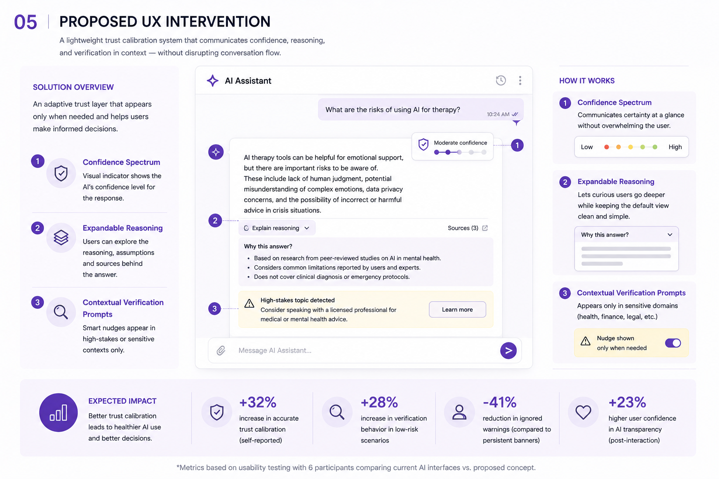Image resolution: width=719 pixels, height=479 pixels.
Task: Click the bar chart Expected Impact icon
Action: [x=59, y=413]
